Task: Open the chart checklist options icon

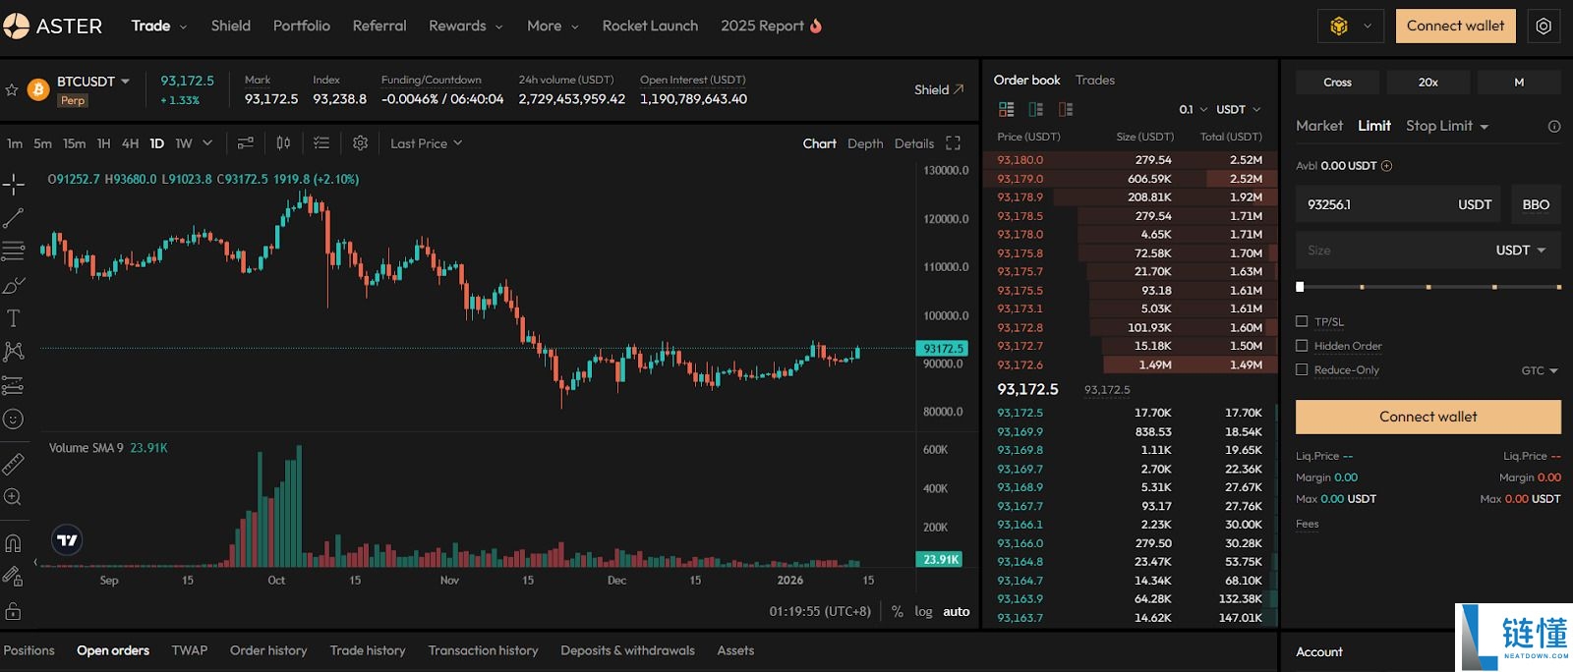Action: 321,143
